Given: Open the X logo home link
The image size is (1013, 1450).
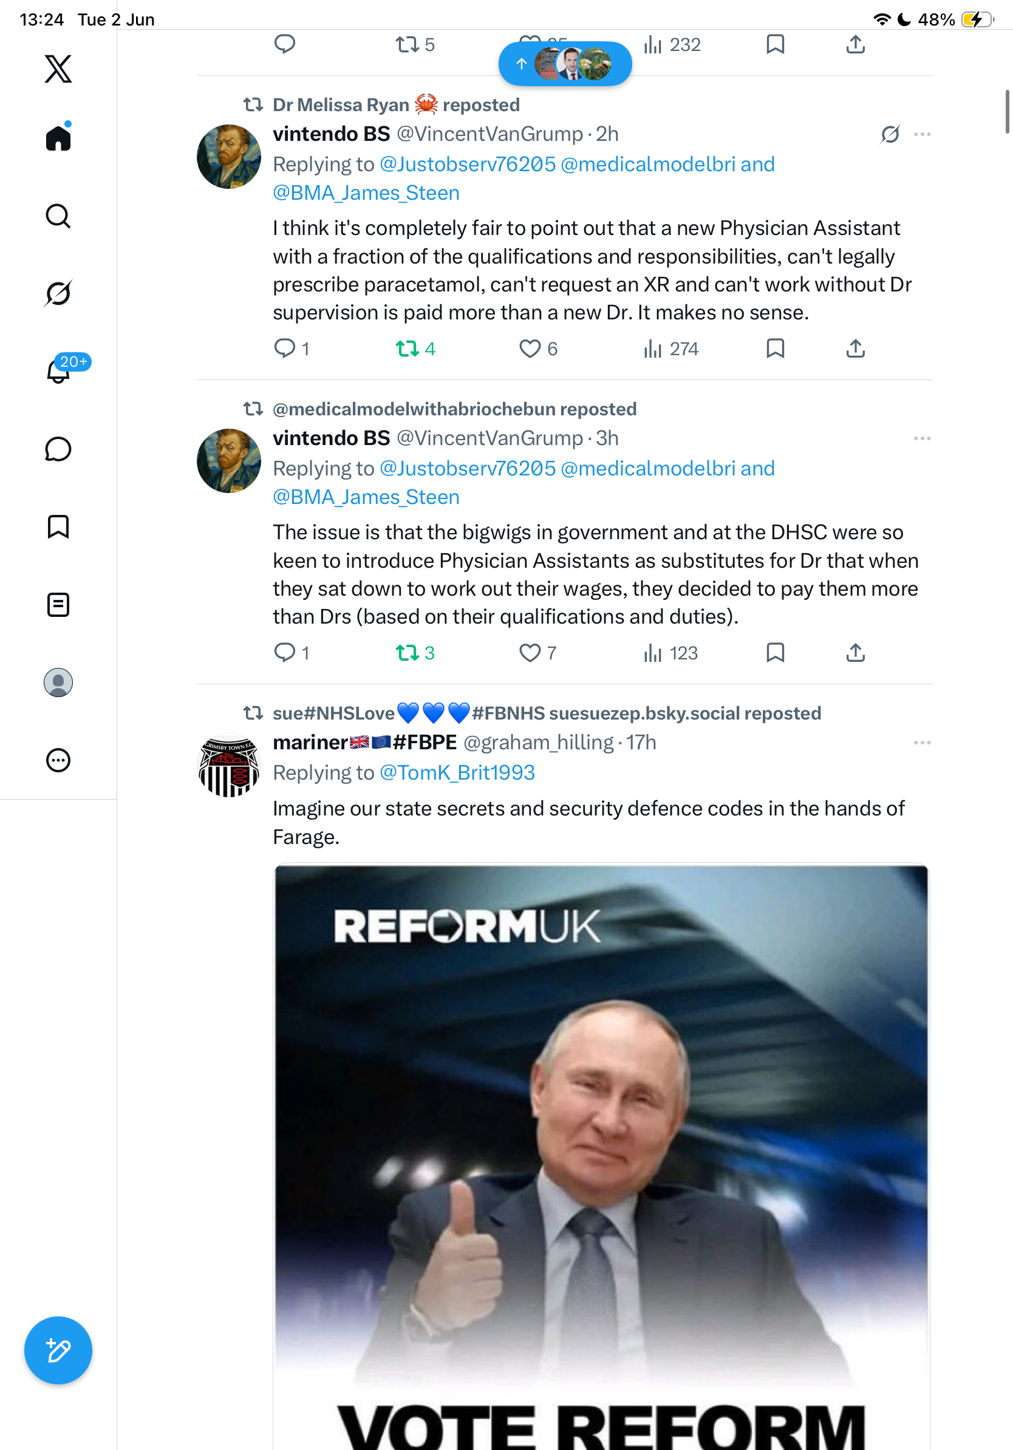Looking at the screenshot, I should point(58,69).
